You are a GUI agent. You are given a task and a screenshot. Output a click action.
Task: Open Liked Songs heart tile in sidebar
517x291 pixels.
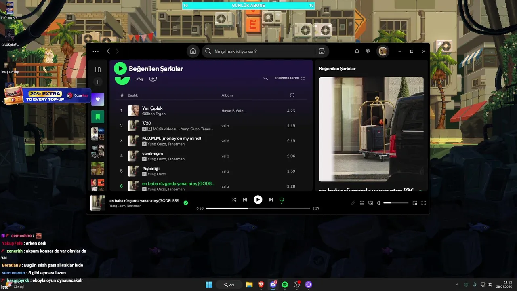point(98,99)
